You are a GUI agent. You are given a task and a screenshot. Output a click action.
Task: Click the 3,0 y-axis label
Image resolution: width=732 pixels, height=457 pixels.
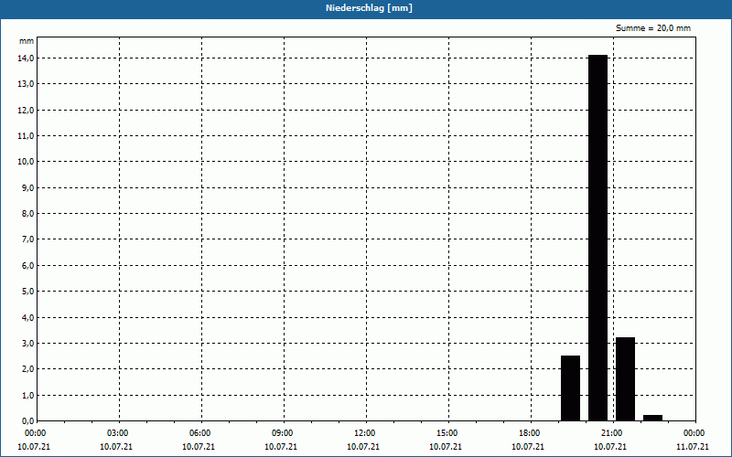pyautogui.click(x=27, y=344)
